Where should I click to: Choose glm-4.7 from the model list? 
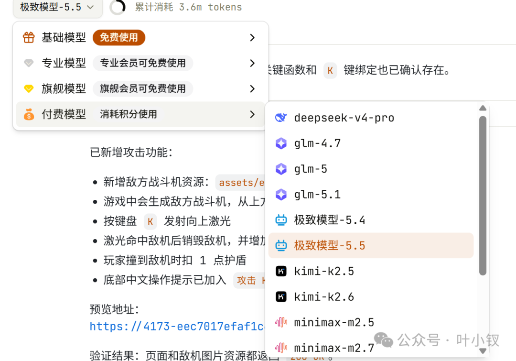[x=371, y=143]
